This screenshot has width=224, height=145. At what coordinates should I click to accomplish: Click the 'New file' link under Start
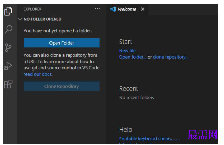pos(127,51)
